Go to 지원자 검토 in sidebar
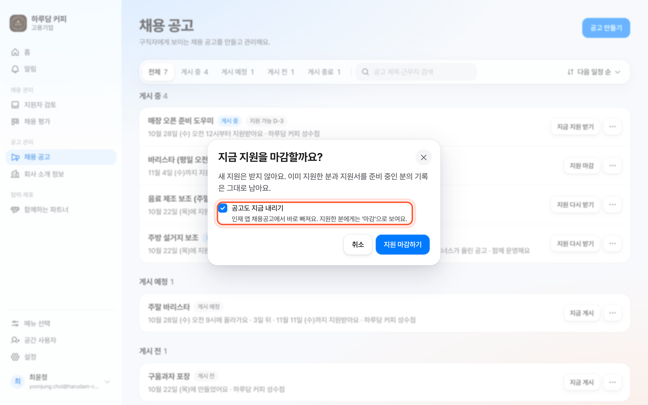 coord(60,105)
